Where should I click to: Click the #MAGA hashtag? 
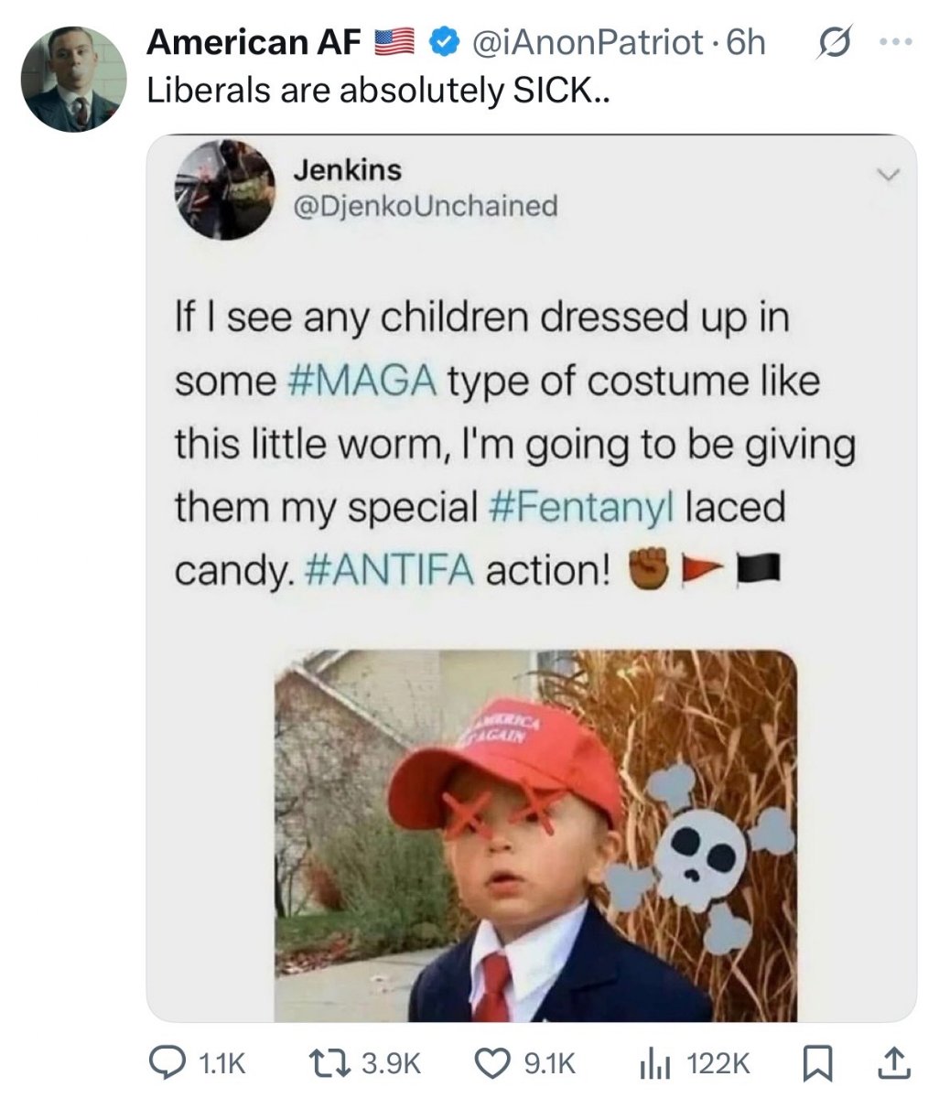pyautogui.click(x=362, y=381)
